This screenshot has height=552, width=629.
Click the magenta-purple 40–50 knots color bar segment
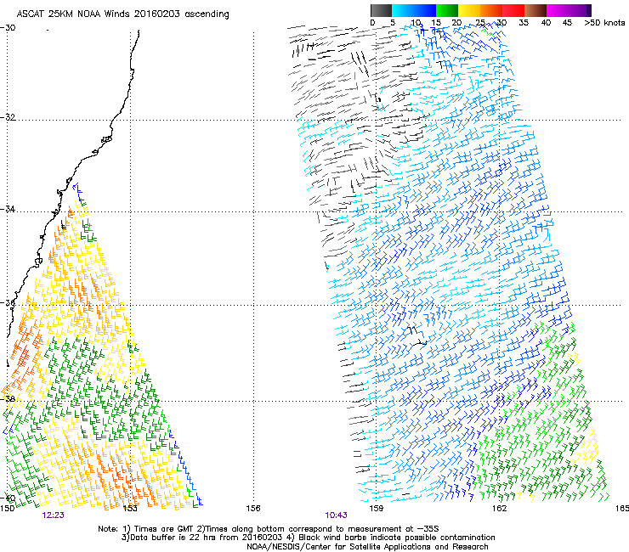[569, 10]
